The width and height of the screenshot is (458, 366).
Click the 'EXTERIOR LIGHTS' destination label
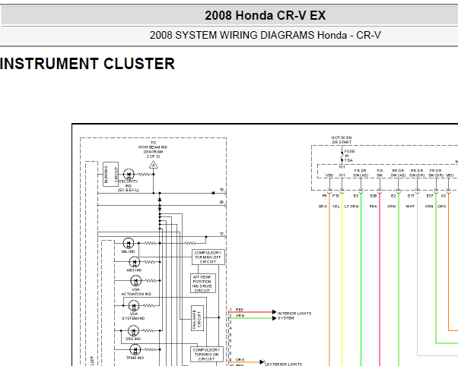pyautogui.click(x=285, y=364)
